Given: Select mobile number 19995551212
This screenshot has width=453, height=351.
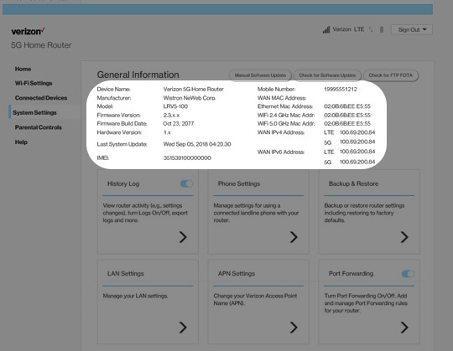Looking at the screenshot, I should point(341,90).
